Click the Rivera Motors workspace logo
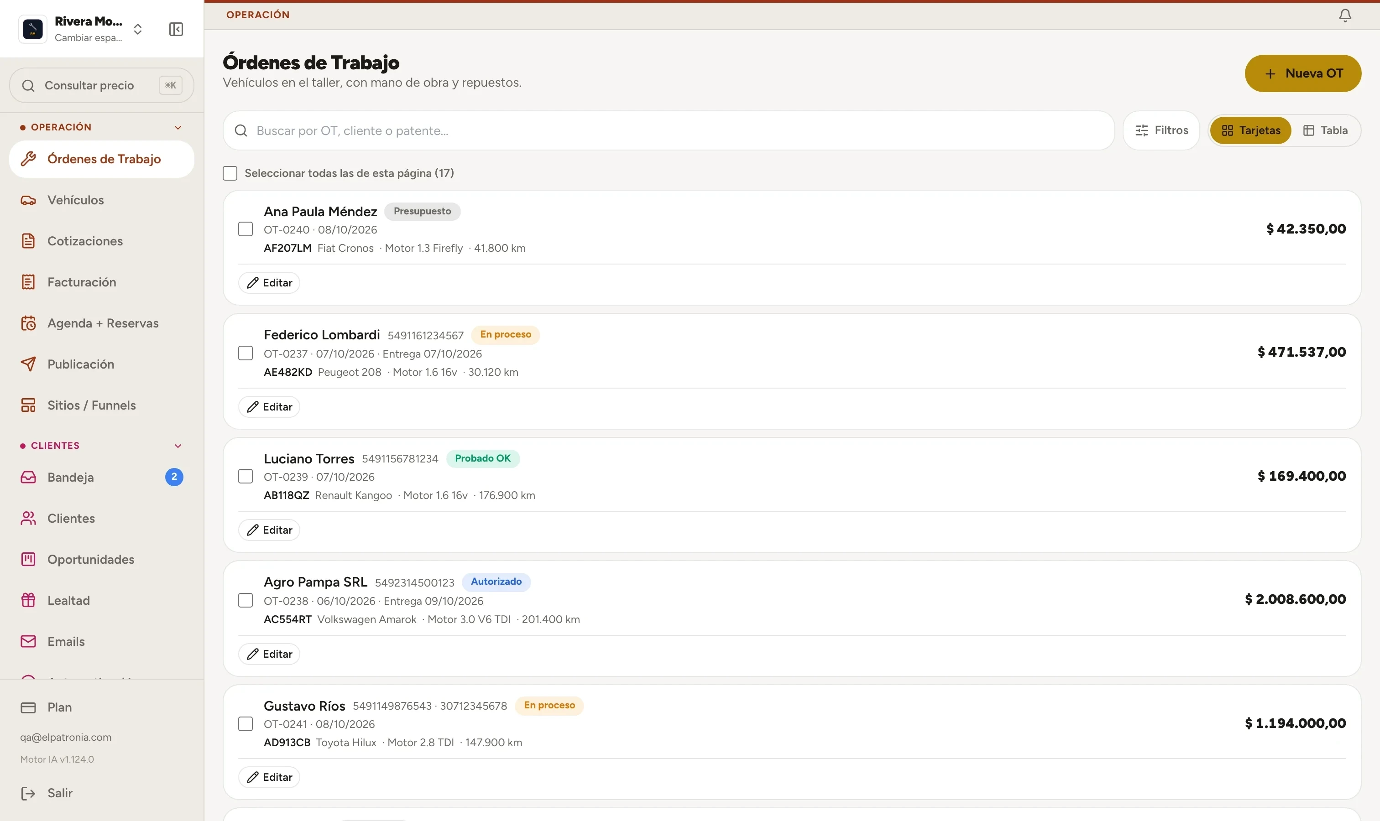Image resolution: width=1380 pixels, height=821 pixels. (x=33, y=29)
